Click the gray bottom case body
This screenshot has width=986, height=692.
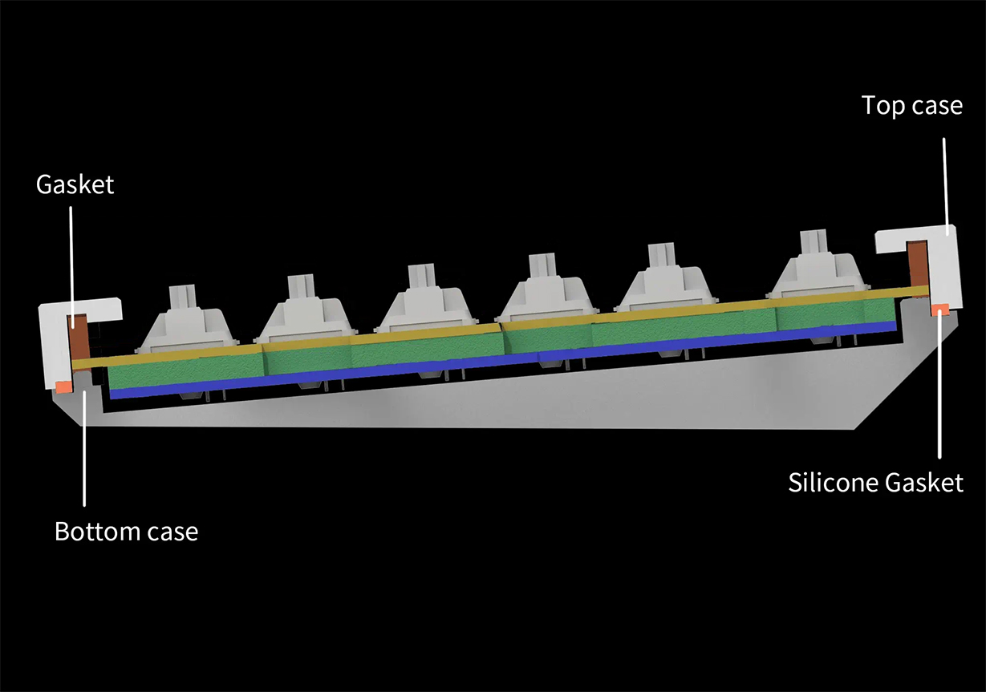[x=481, y=405]
